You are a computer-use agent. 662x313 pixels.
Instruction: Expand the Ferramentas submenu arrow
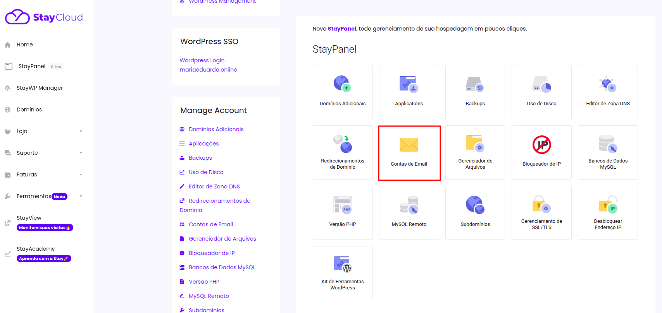tap(81, 196)
